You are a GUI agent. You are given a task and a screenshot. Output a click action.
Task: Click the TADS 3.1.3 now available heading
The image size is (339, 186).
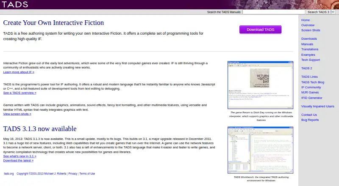(x=40, y=129)
